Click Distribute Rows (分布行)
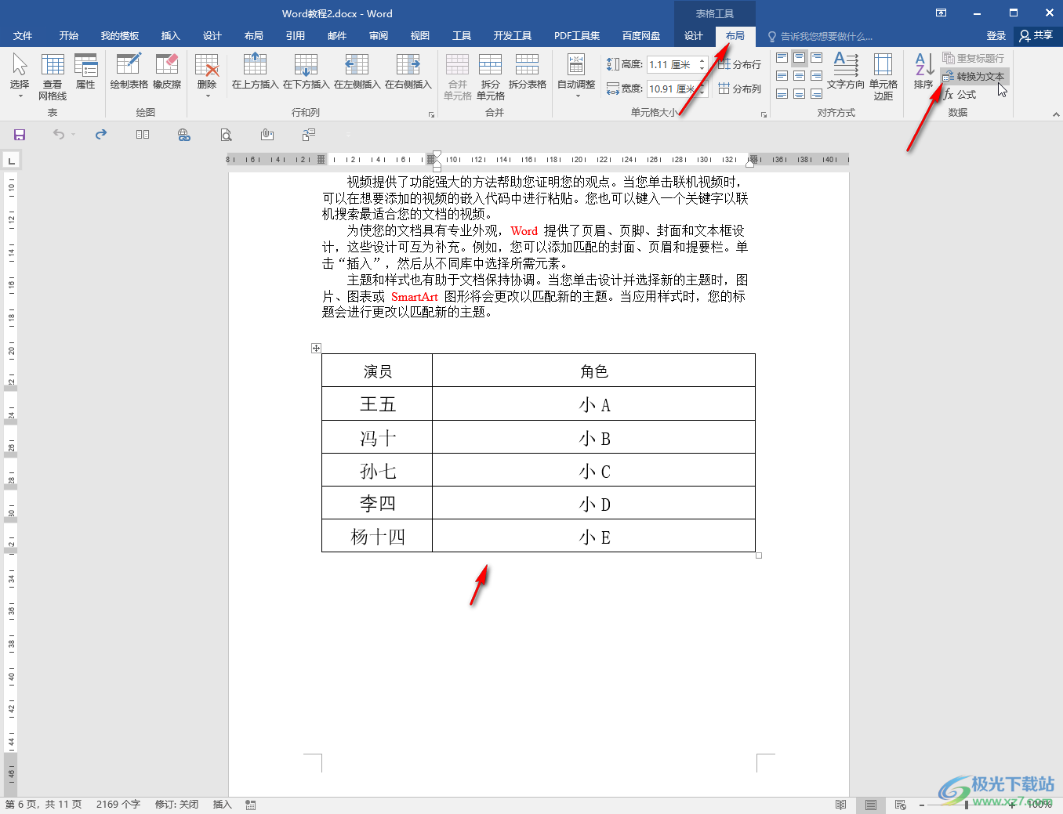 [739, 64]
